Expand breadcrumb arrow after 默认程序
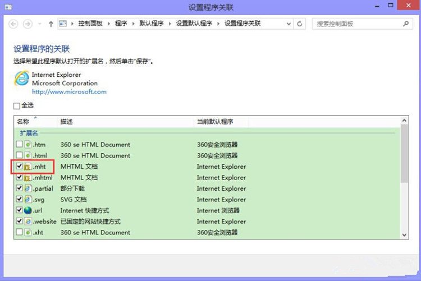 [x=170, y=24]
